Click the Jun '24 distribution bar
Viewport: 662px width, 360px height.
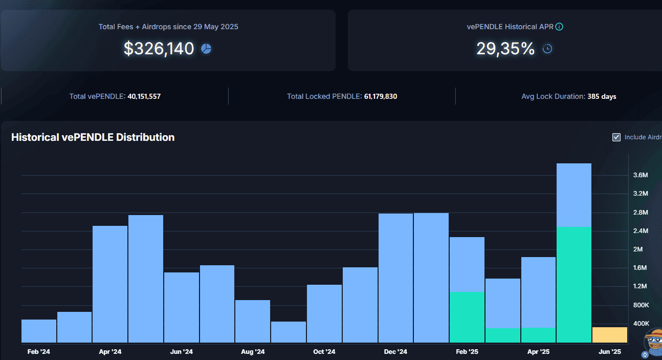182,307
